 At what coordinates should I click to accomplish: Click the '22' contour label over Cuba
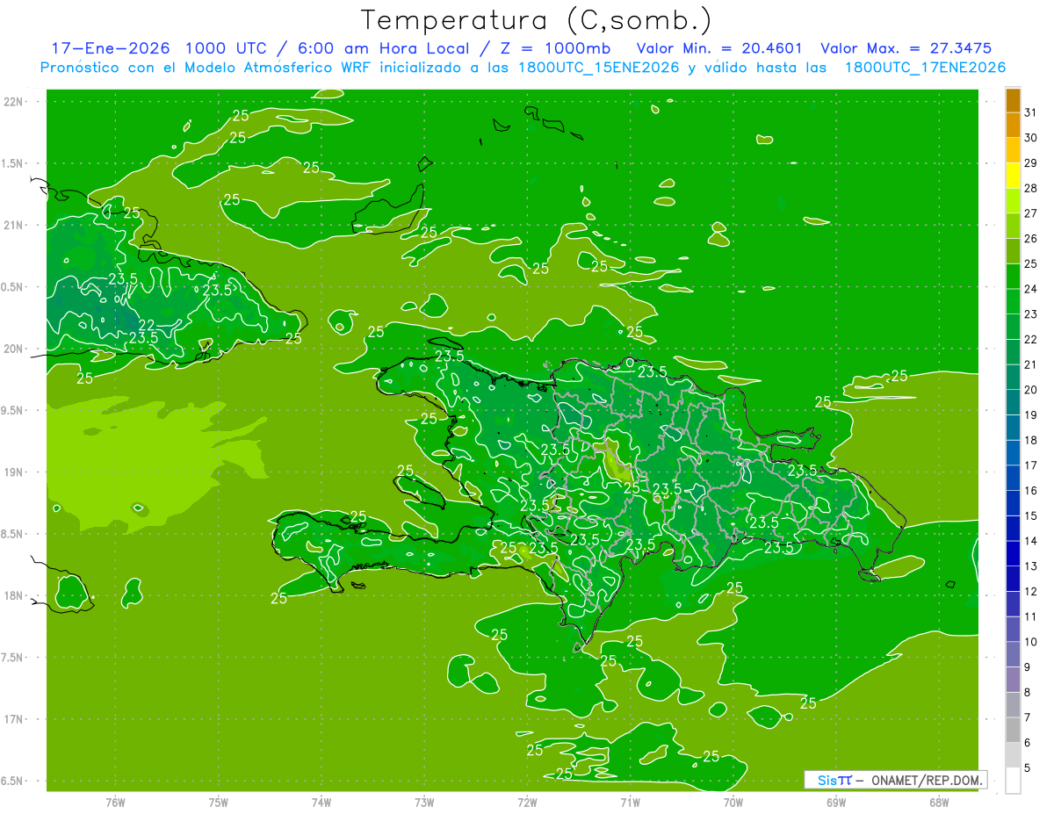(x=147, y=326)
